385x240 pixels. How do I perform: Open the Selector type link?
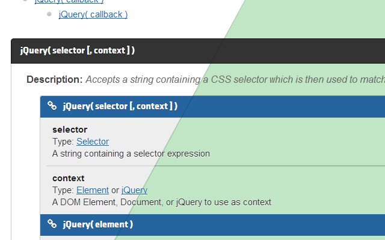coord(93,142)
